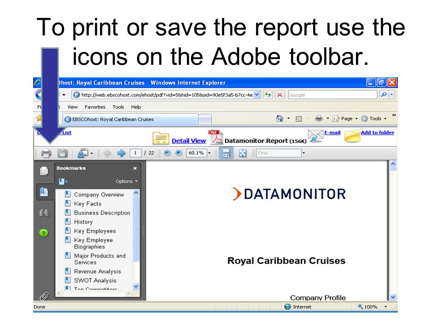Viewport: 442px width, 331px height.
Task: Click the E-mail link
Action: click(332, 132)
